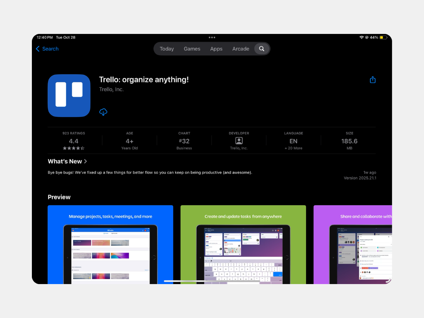Tap the three-dot multitasking indicator
The width and height of the screenshot is (424, 318).
(212, 37)
